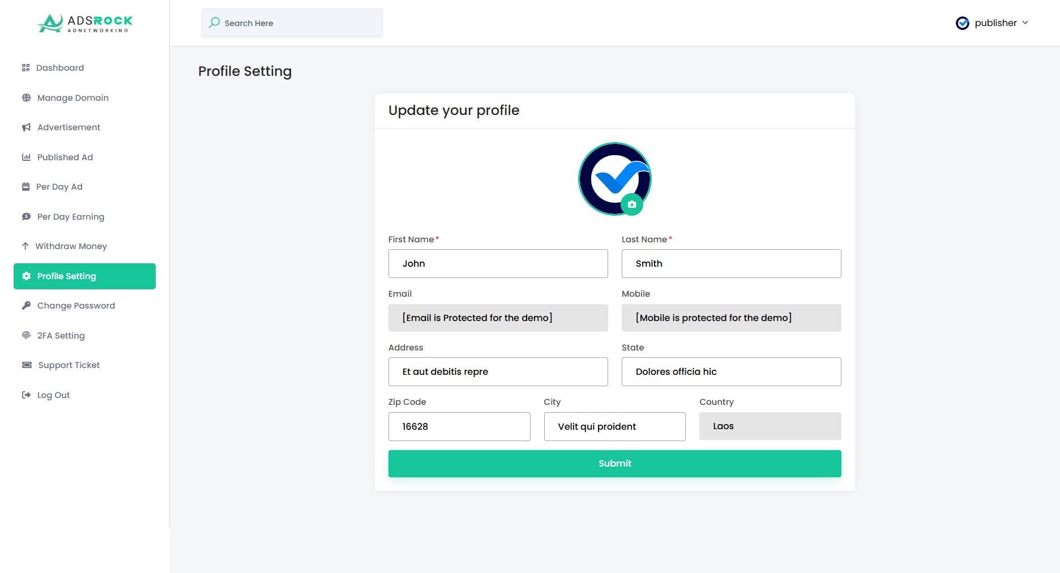Open the Support Ticket page

click(x=69, y=365)
